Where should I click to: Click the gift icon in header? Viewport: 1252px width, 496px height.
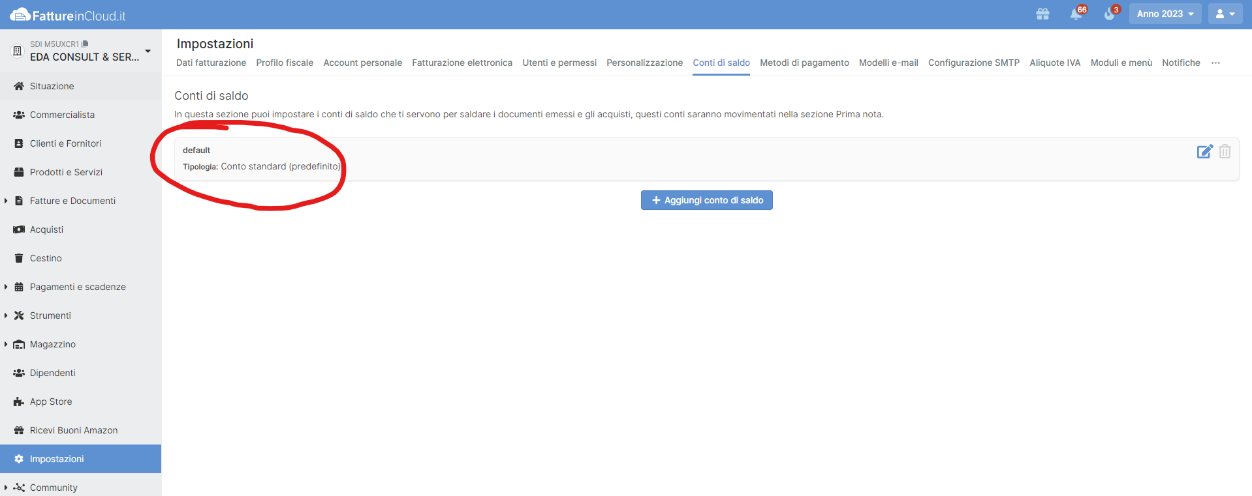1042,14
